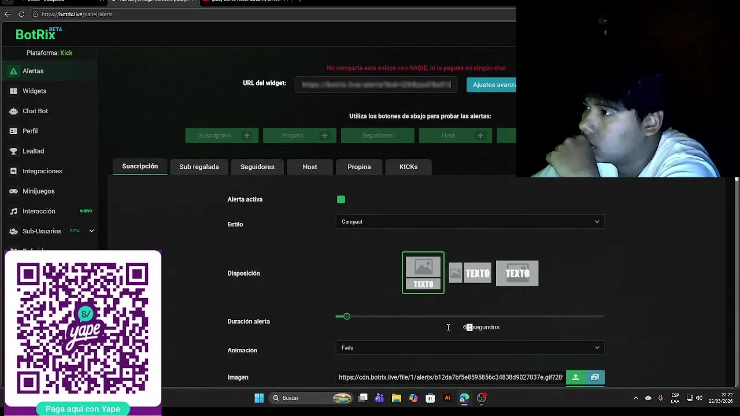Click the Ajustes avanzados button

(491, 85)
